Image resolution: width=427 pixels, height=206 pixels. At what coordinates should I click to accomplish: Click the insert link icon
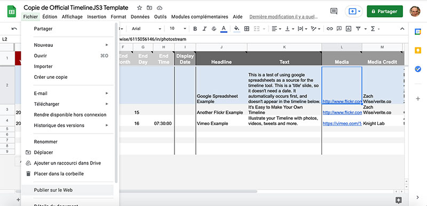(x=330, y=29)
